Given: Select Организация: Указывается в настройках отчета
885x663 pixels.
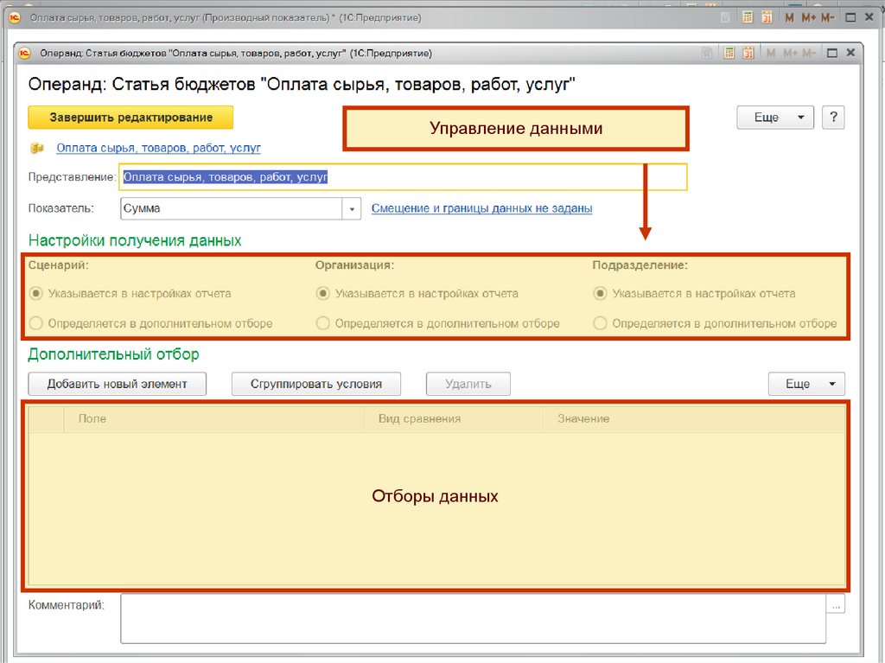Looking at the screenshot, I should click(x=417, y=294).
